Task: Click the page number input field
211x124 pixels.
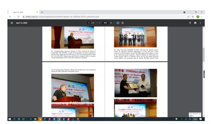Action: point(89,23)
